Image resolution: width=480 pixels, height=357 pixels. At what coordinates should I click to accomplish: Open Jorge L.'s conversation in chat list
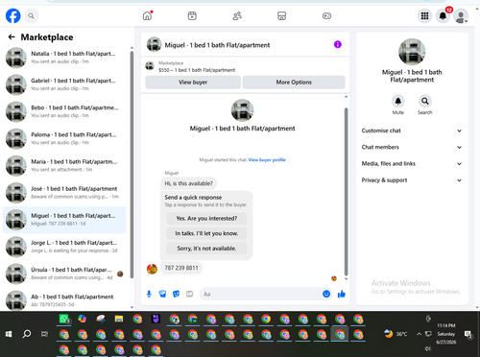[x=64, y=247]
